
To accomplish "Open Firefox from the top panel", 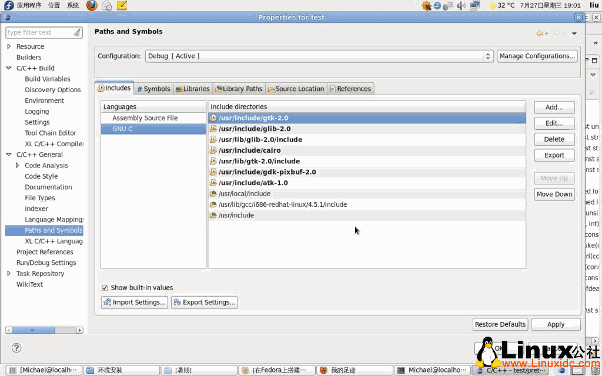I will coord(91,5).
